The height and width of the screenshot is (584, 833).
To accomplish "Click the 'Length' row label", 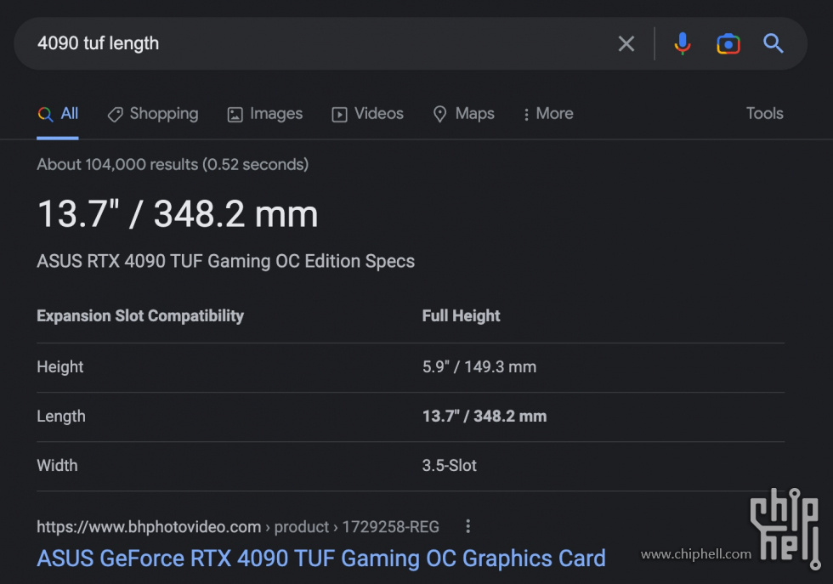I will (x=61, y=416).
